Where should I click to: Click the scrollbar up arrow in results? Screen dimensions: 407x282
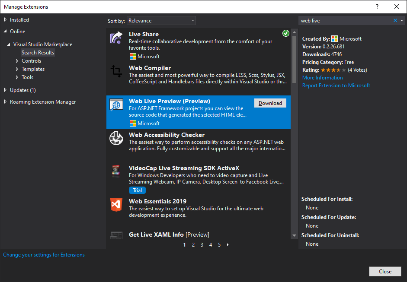tap(295, 32)
